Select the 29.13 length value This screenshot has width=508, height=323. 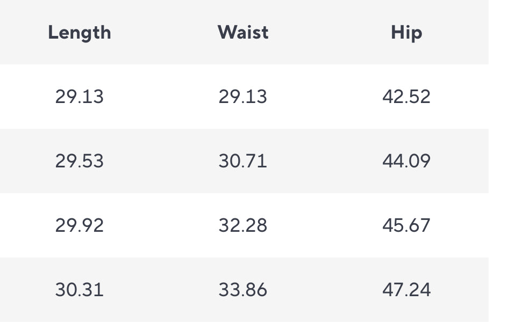[80, 97]
